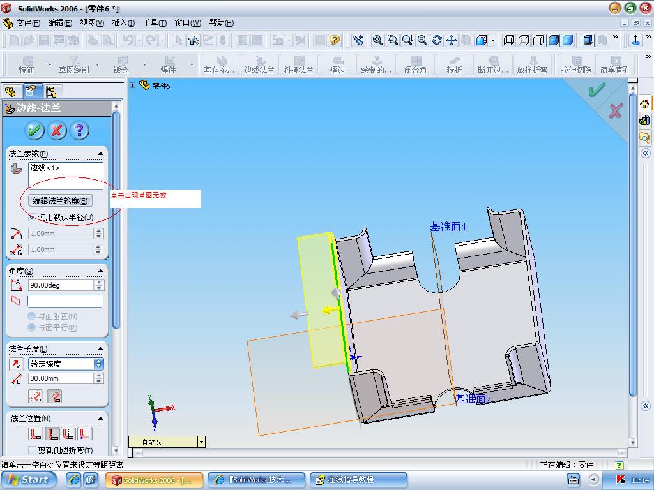Confirm the edge flange with green checkmark
The image size is (654, 490).
pyautogui.click(x=34, y=130)
